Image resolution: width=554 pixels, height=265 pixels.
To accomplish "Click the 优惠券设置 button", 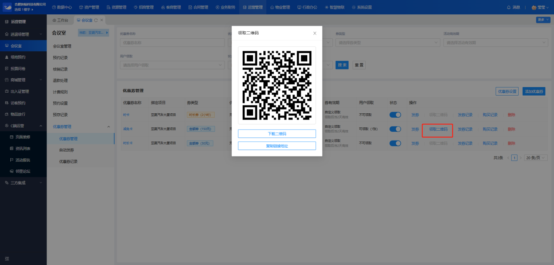I will (507, 92).
